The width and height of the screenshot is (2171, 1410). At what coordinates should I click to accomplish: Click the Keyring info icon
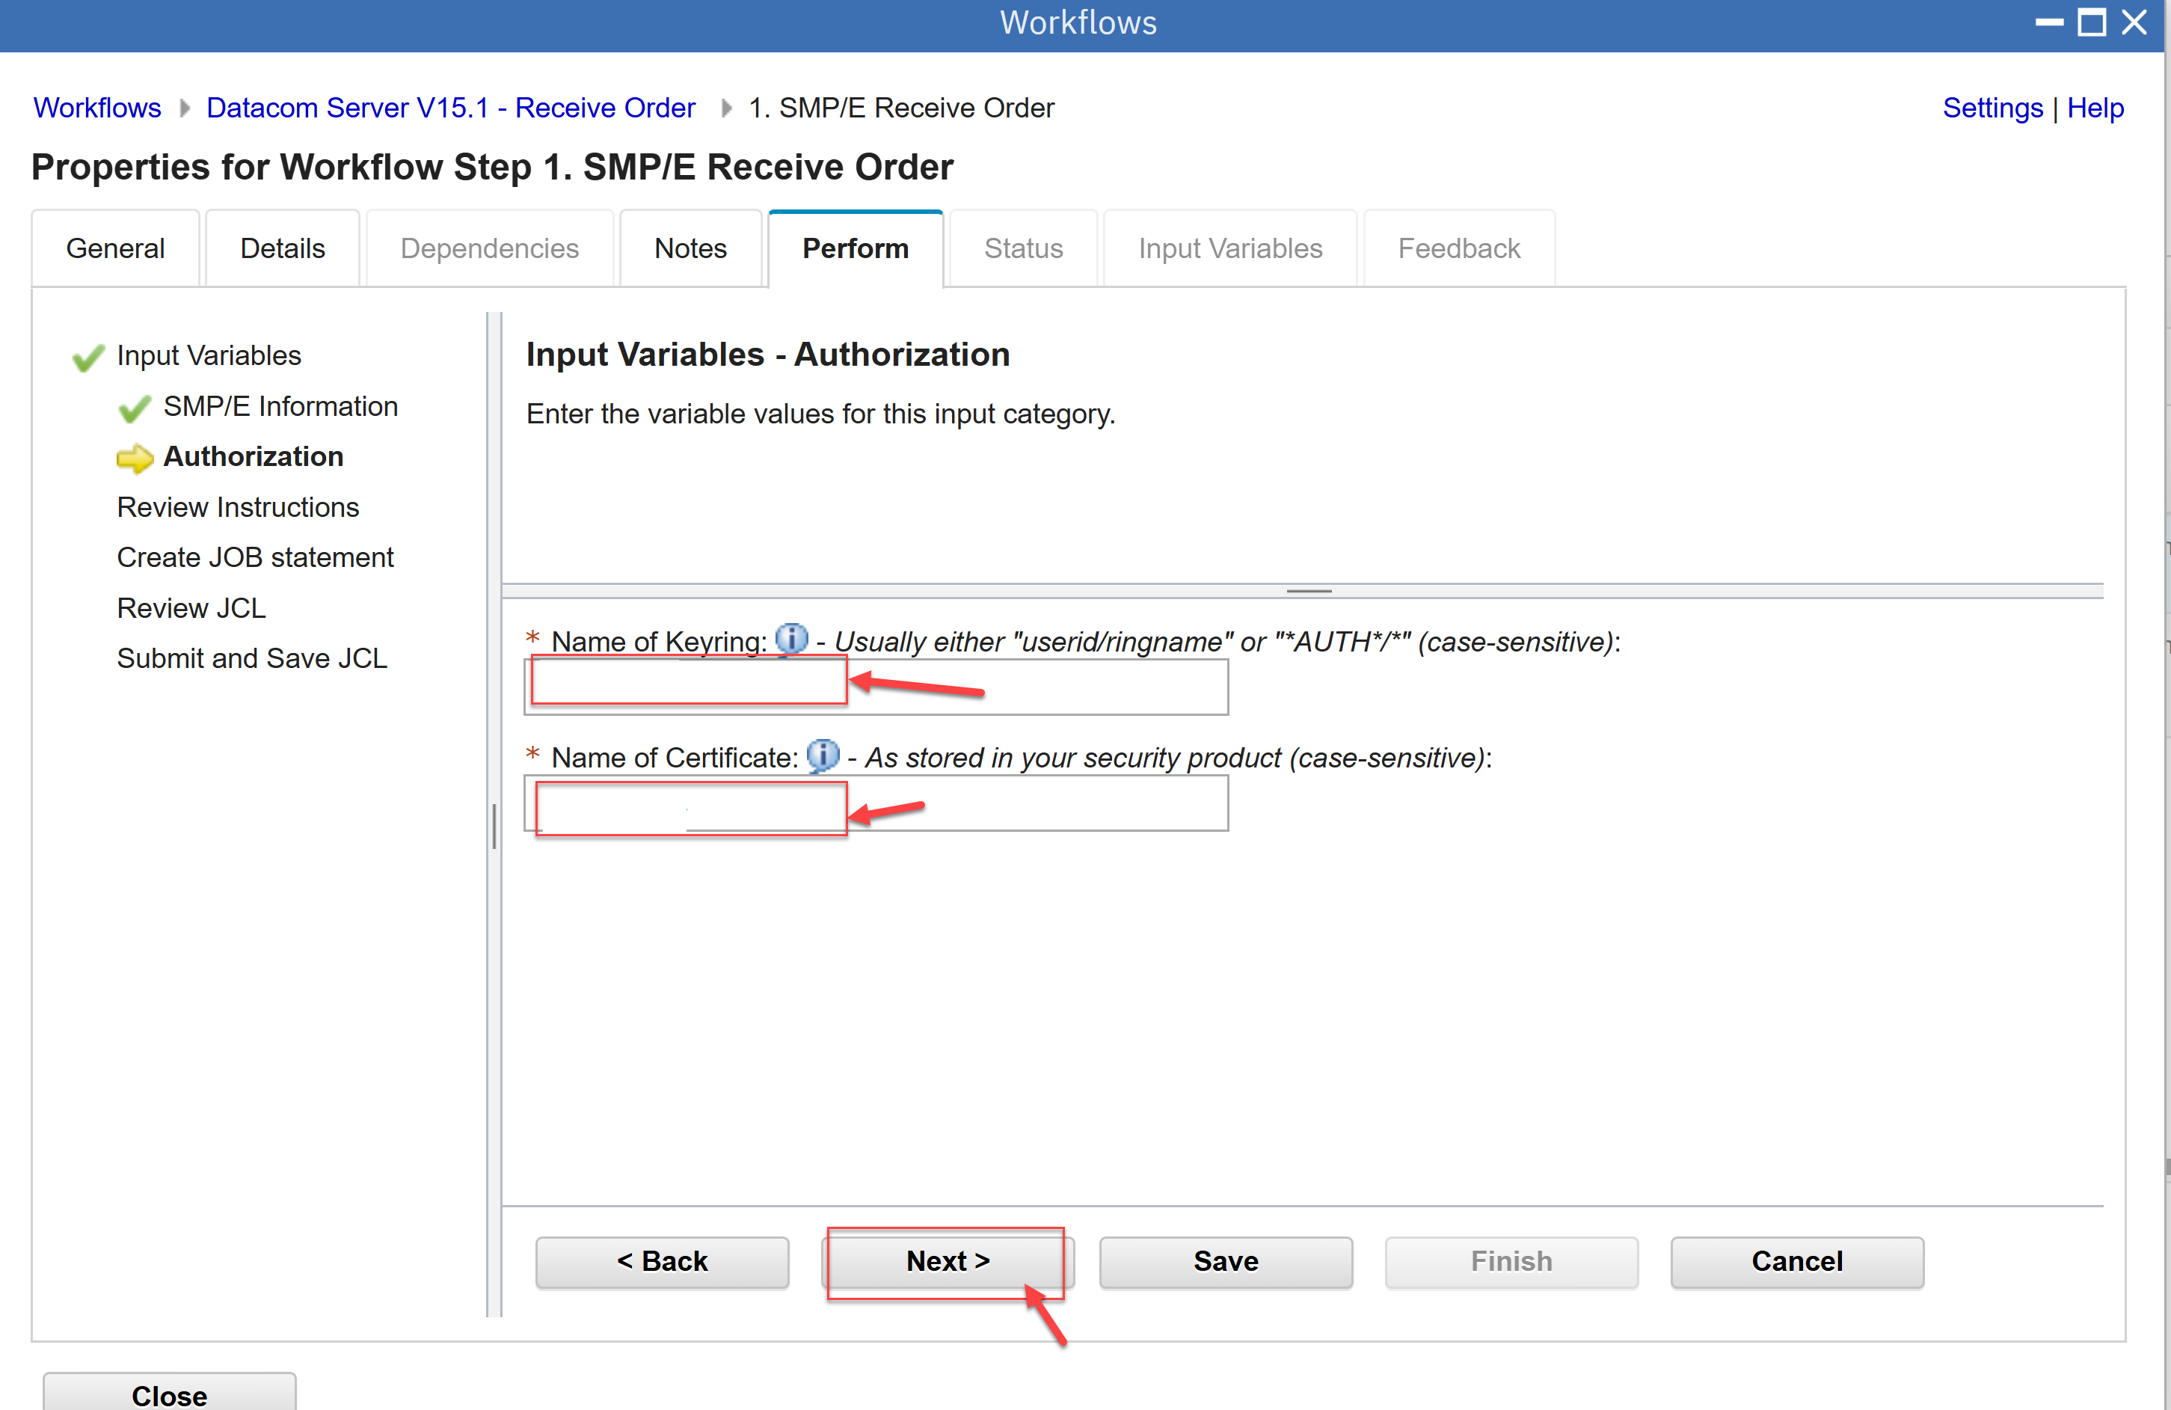pos(791,639)
